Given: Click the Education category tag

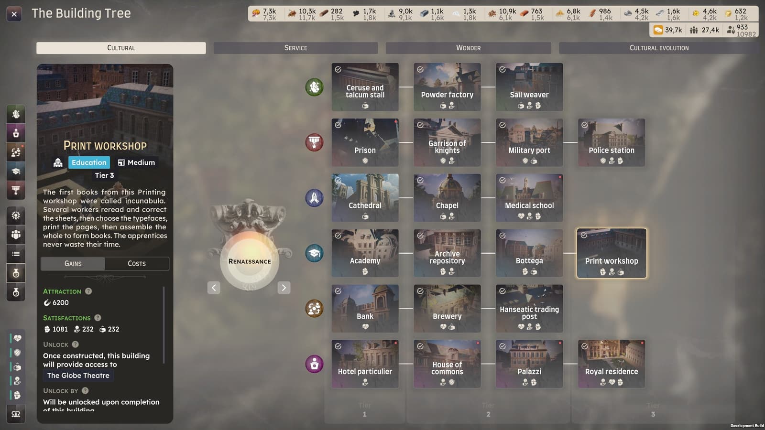Looking at the screenshot, I should [89, 162].
